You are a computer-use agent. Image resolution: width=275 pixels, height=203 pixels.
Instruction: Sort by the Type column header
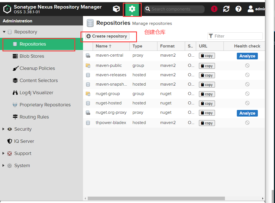pos(144,46)
